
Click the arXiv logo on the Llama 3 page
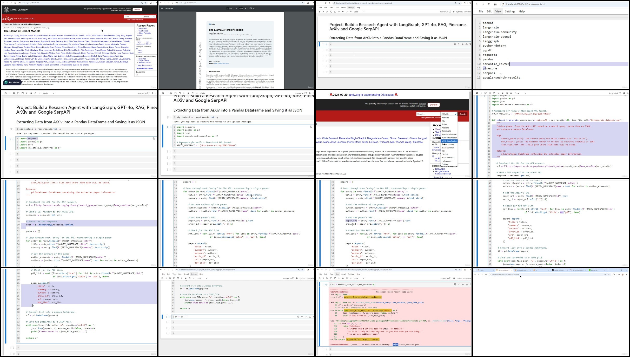[8, 18]
